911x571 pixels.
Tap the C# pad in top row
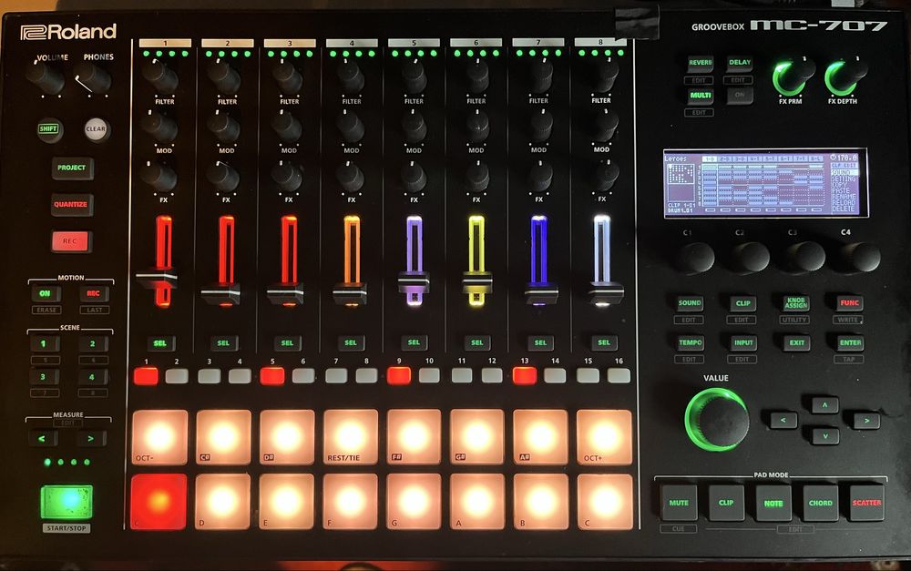[x=224, y=437]
